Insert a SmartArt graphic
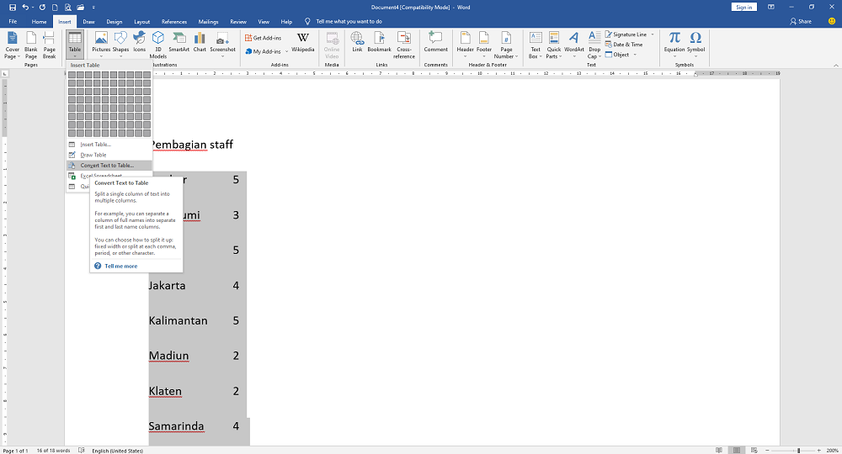The width and height of the screenshot is (842, 454). [x=179, y=42]
